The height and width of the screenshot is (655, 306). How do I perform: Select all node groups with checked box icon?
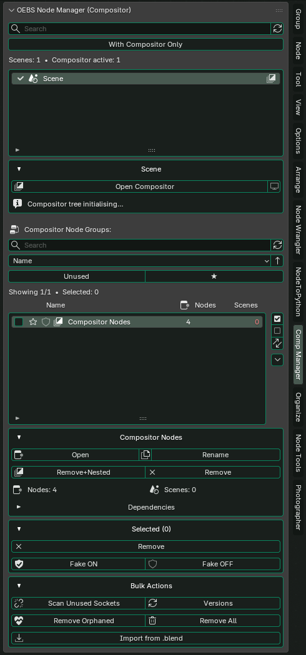click(x=277, y=319)
